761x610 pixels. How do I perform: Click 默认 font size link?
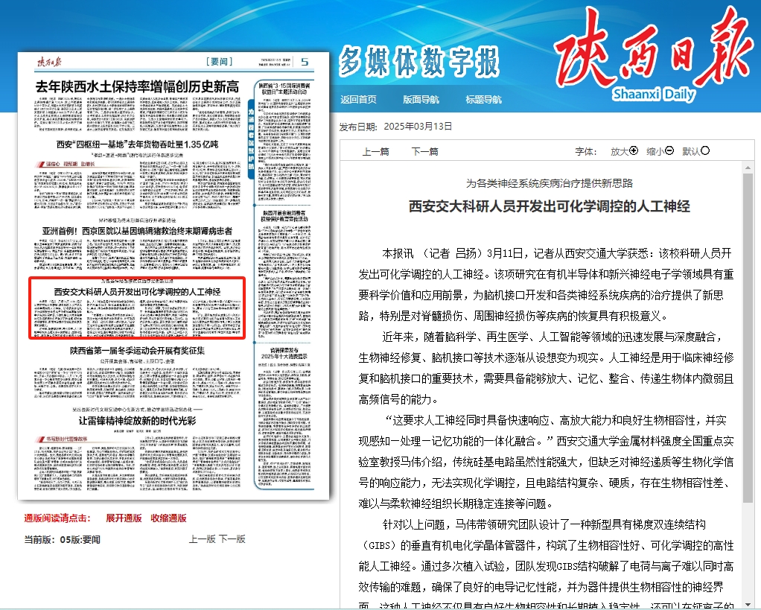click(691, 151)
